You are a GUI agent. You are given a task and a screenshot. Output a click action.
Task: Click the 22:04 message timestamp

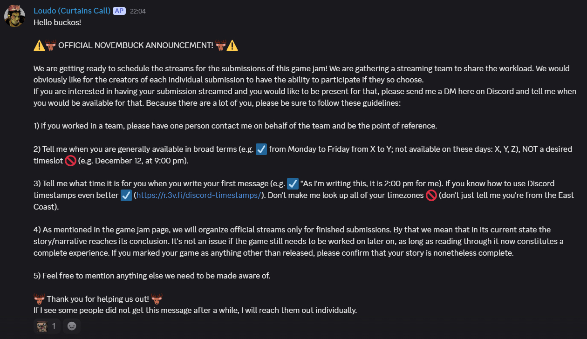(x=137, y=11)
